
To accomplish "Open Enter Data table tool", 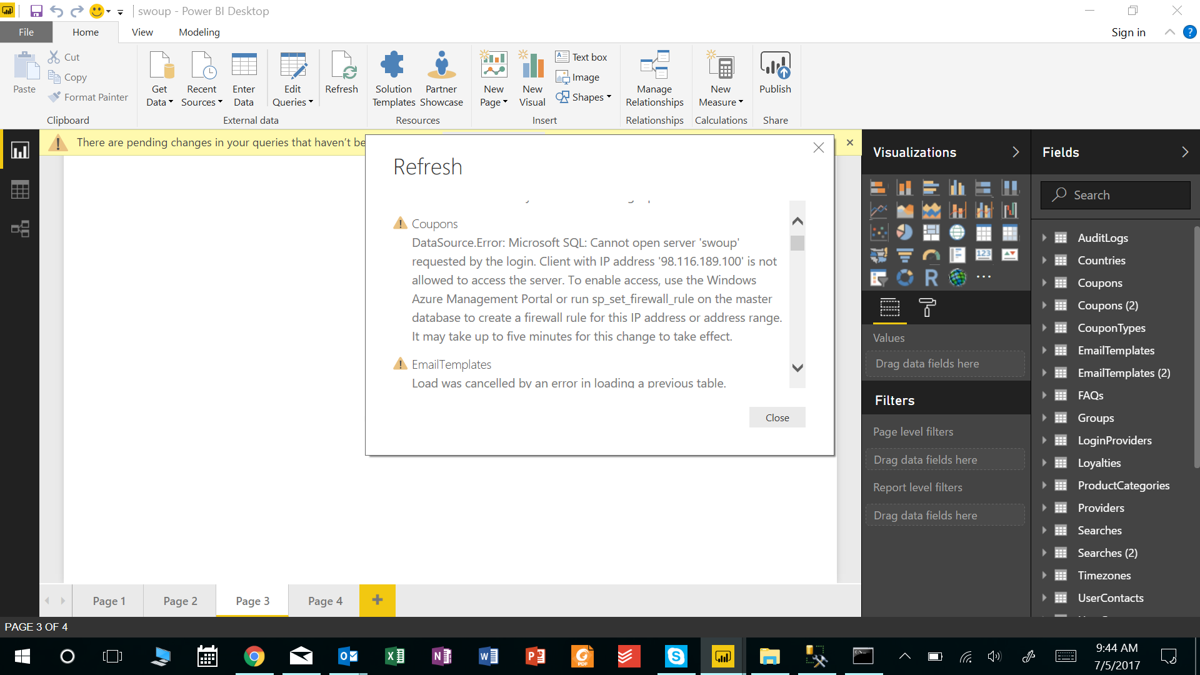I will (x=244, y=79).
